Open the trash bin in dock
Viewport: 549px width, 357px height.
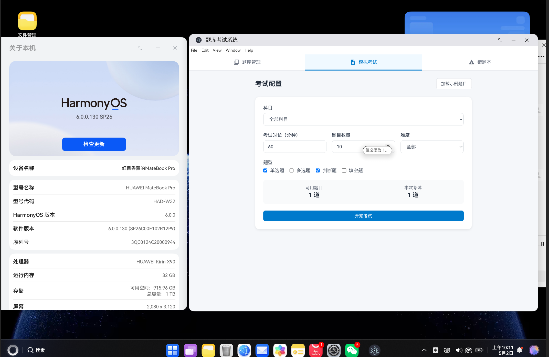tap(226, 350)
